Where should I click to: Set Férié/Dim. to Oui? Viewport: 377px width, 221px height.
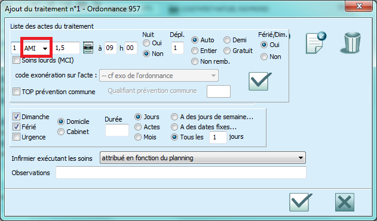(264, 45)
